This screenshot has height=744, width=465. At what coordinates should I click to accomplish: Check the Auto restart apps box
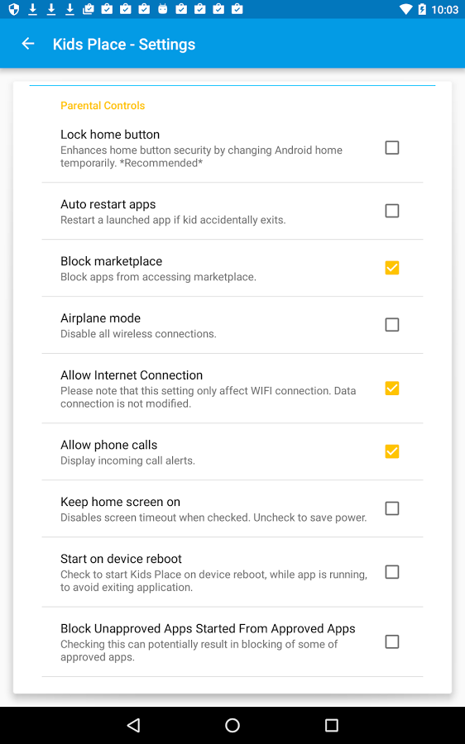coord(392,211)
